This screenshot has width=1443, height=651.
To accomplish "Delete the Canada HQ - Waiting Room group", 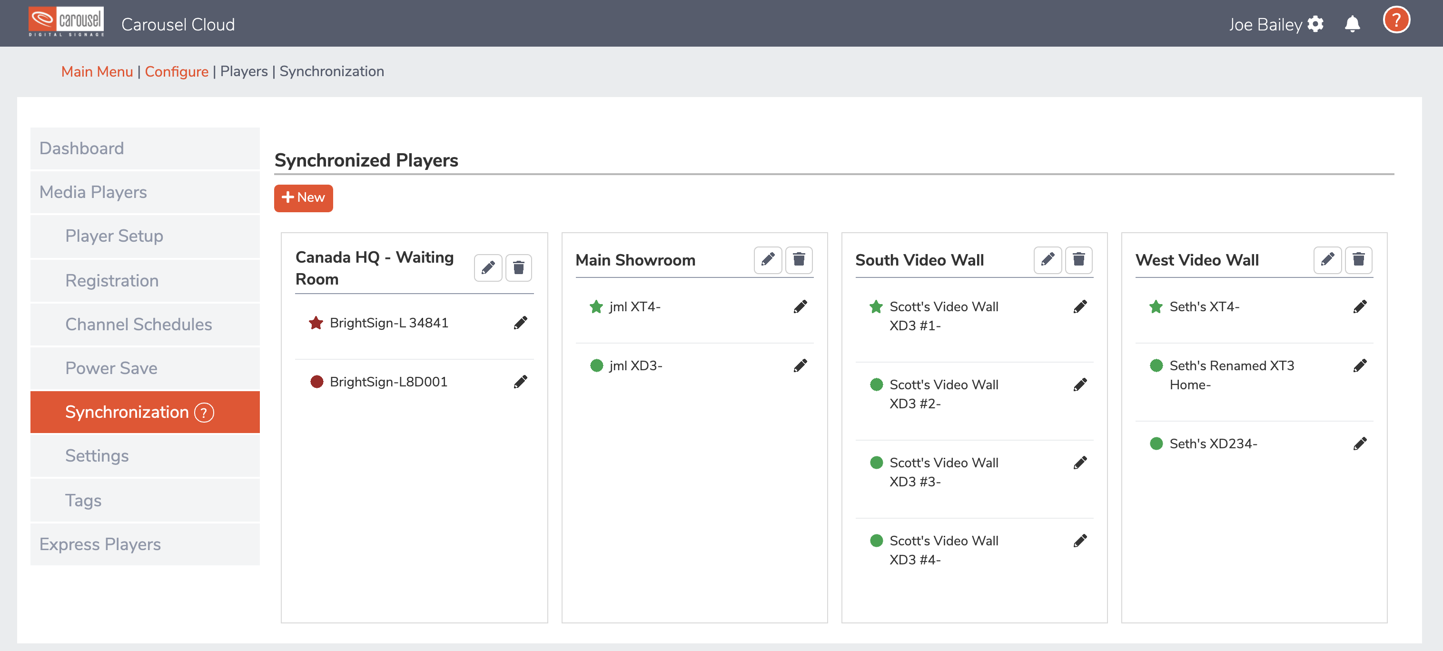I will tap(519, 267).
